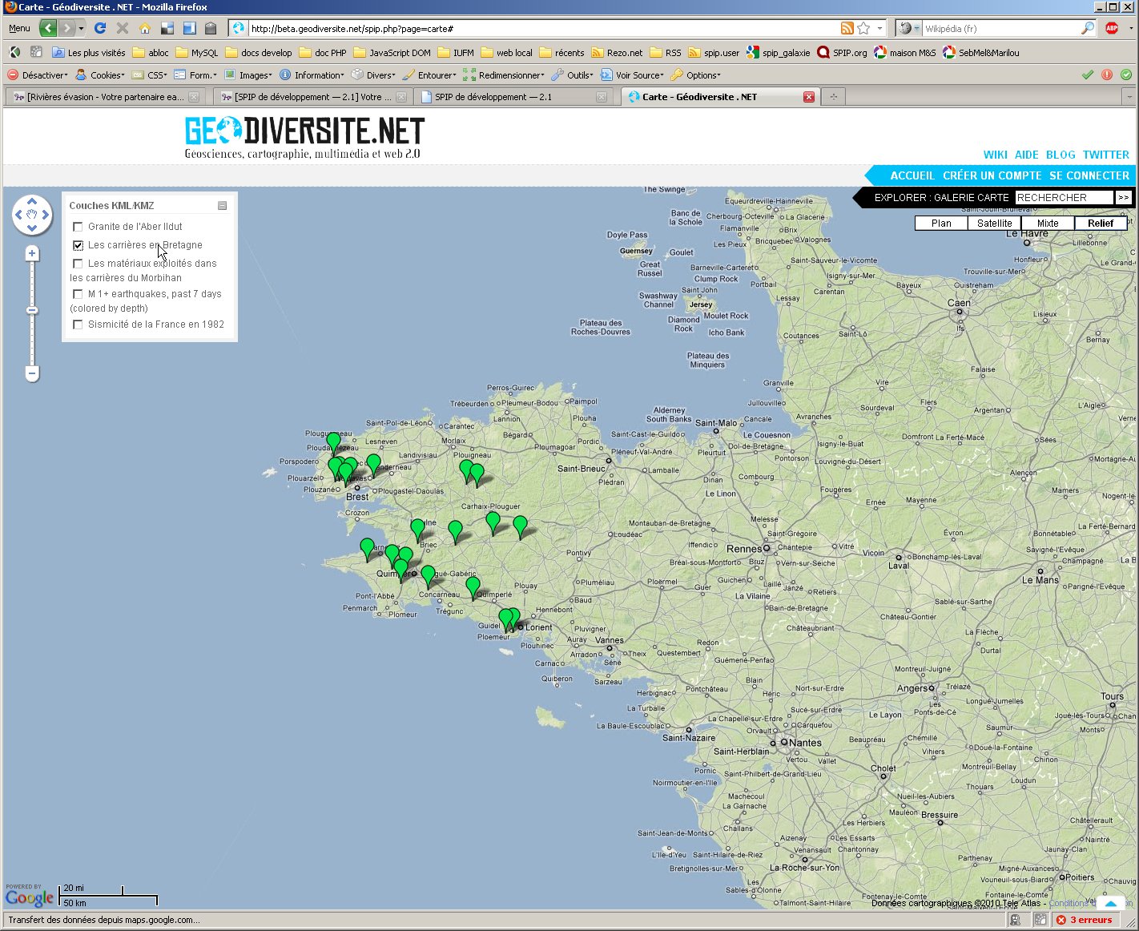This screenshot has height=931, width=1139.
Task: Open the Voir Source dropdown
Action: pos(632,75)
